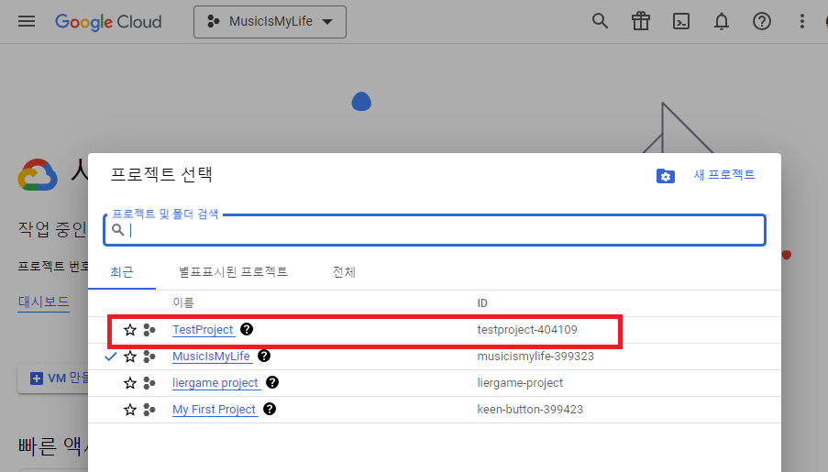Select the 최근 tab

tap(122, 272)
